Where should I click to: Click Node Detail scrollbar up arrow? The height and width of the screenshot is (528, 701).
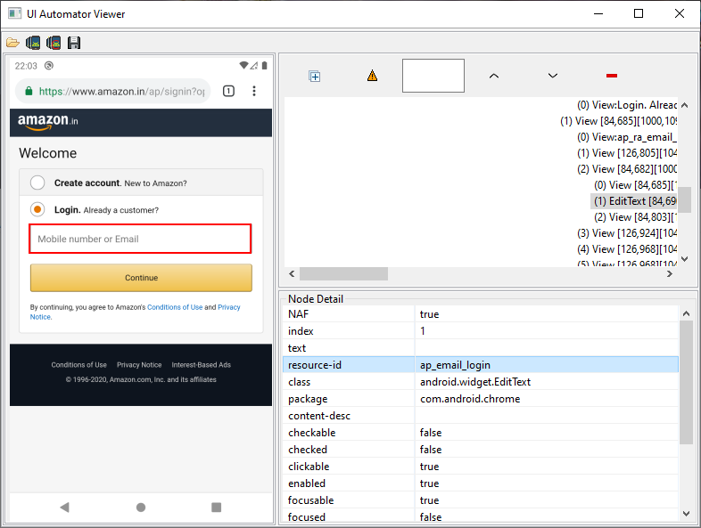click(x=686, y=313)
